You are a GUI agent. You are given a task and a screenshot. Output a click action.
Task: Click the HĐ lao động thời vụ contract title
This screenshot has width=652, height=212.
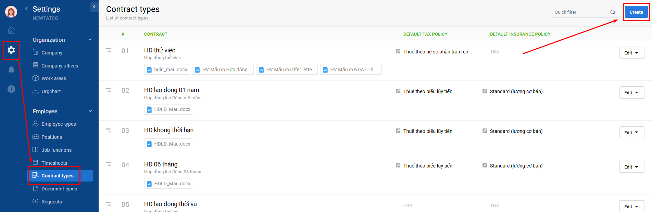(171, 204)
